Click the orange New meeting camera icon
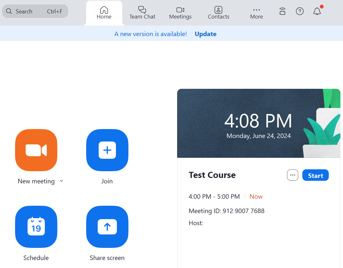Screen dimensions: 343x268 pos(36,150)
